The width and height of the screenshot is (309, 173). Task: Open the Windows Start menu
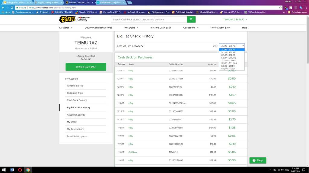4,170
